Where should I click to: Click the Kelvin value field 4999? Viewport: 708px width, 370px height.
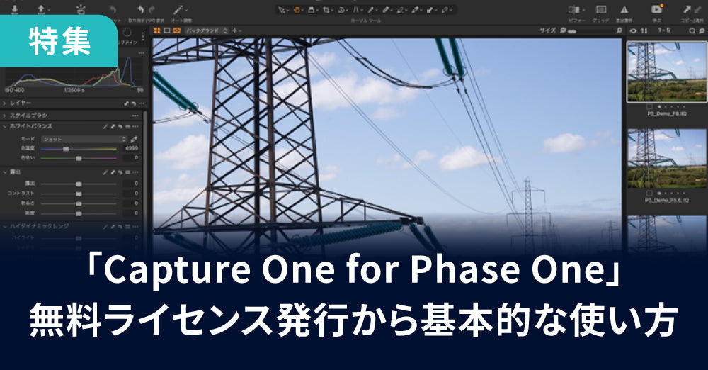click(x=132, y=148)
